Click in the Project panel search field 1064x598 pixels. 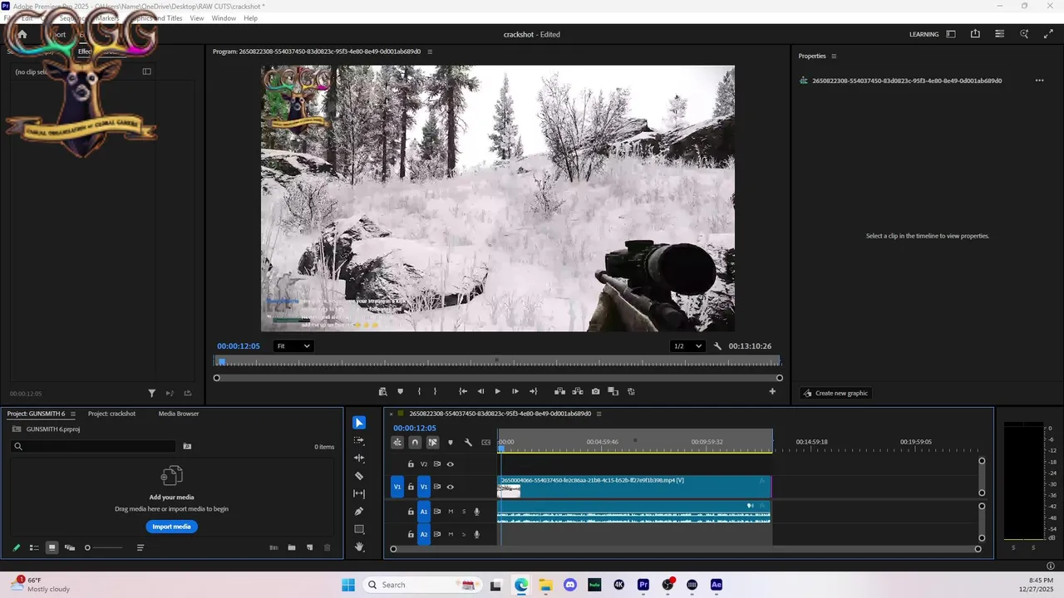tap(93, 447)
